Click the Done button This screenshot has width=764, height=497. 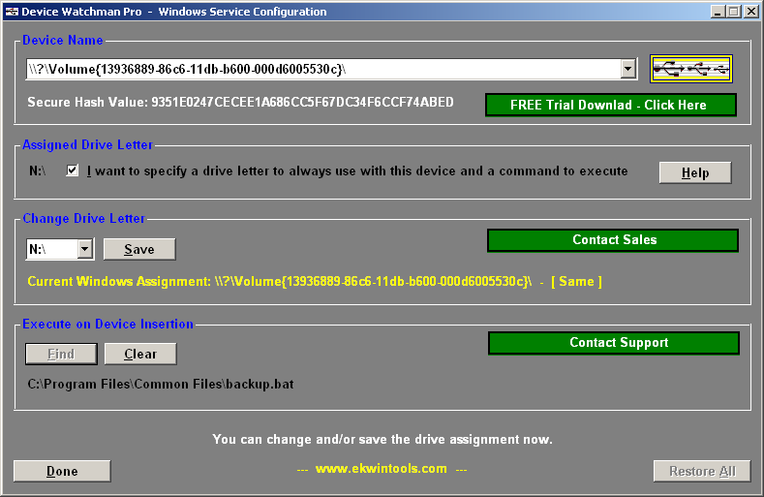(x=62, y=471)
